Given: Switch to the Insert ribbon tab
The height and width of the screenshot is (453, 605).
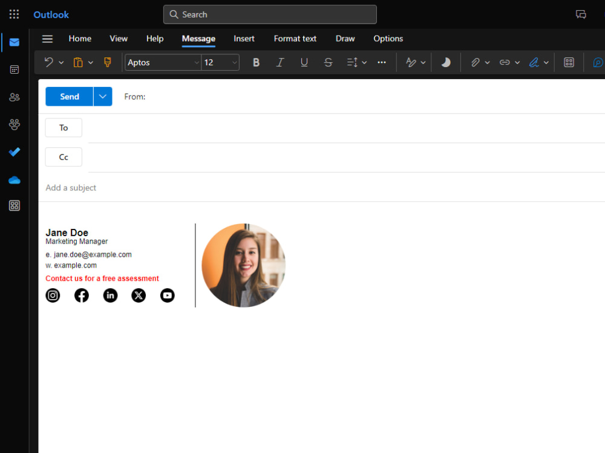Looking at the screenshot, I should pyautogui.click(x=244, y=39).
